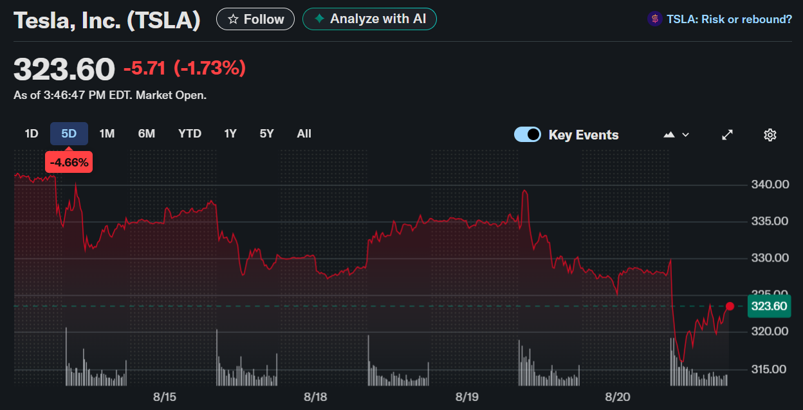Select the All time range
The height and width of the screenshot is (410, 803).
(x=304, y=134)
